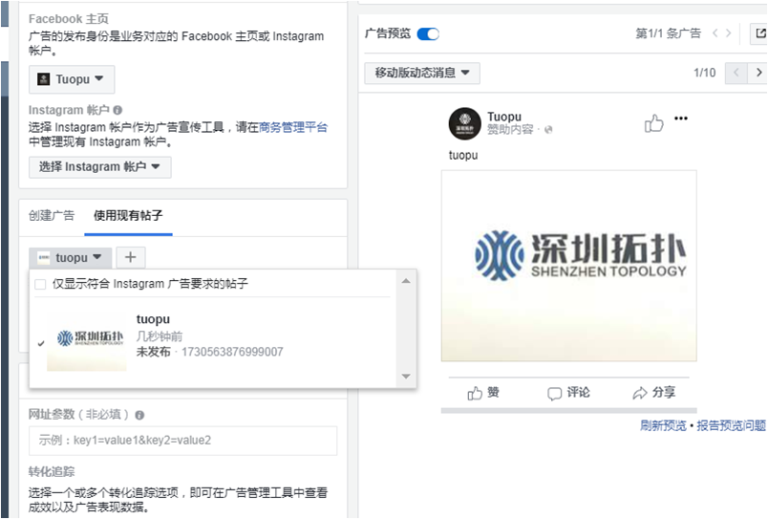Open the 移动版动态消息 placement dropdown
The width and height of the screenshot is (768, 519).
[x=422, y=73]
